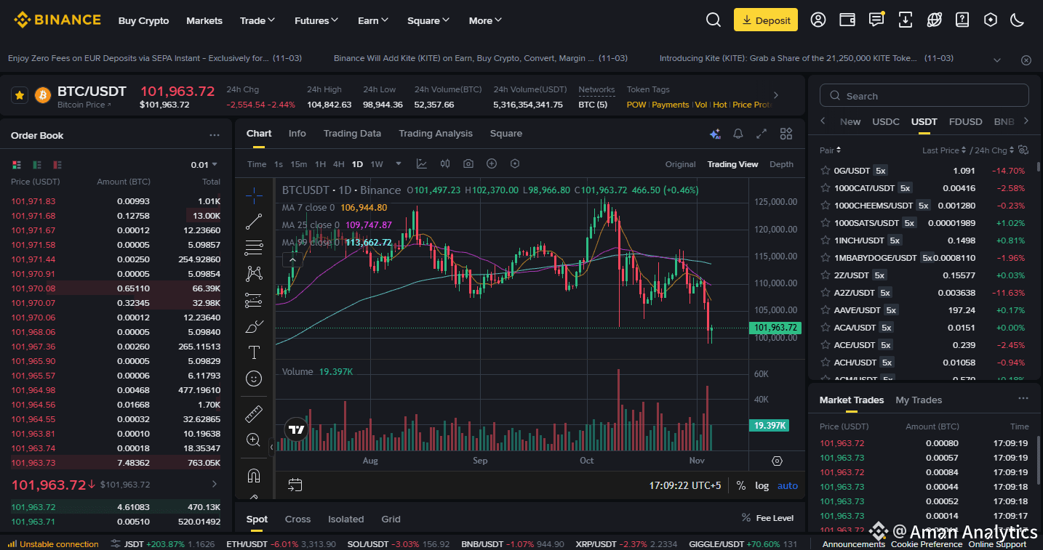Open the hexagon settings icon in header

(990, 20)
